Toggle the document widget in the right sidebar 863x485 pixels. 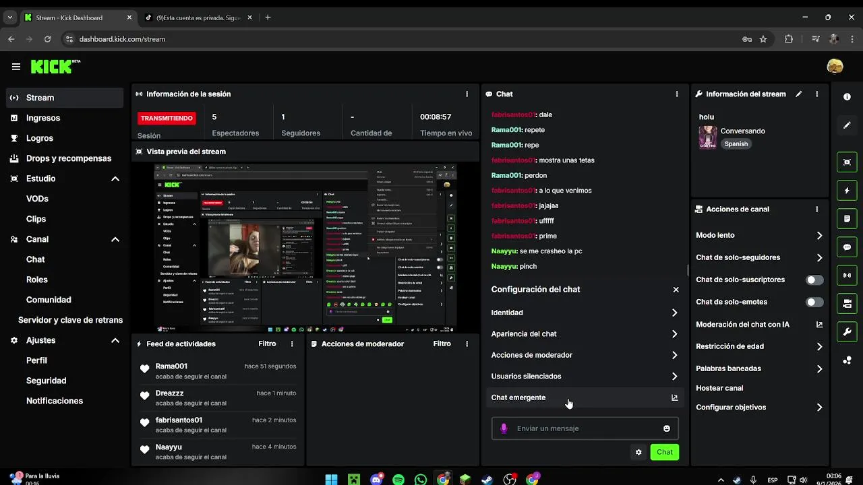[x=847, y=219]
